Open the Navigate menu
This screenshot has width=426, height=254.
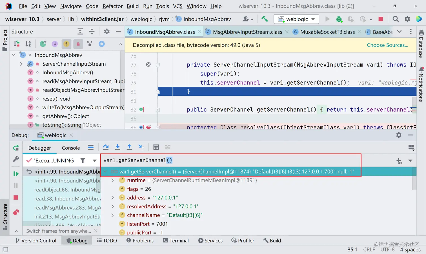(71, 6)
